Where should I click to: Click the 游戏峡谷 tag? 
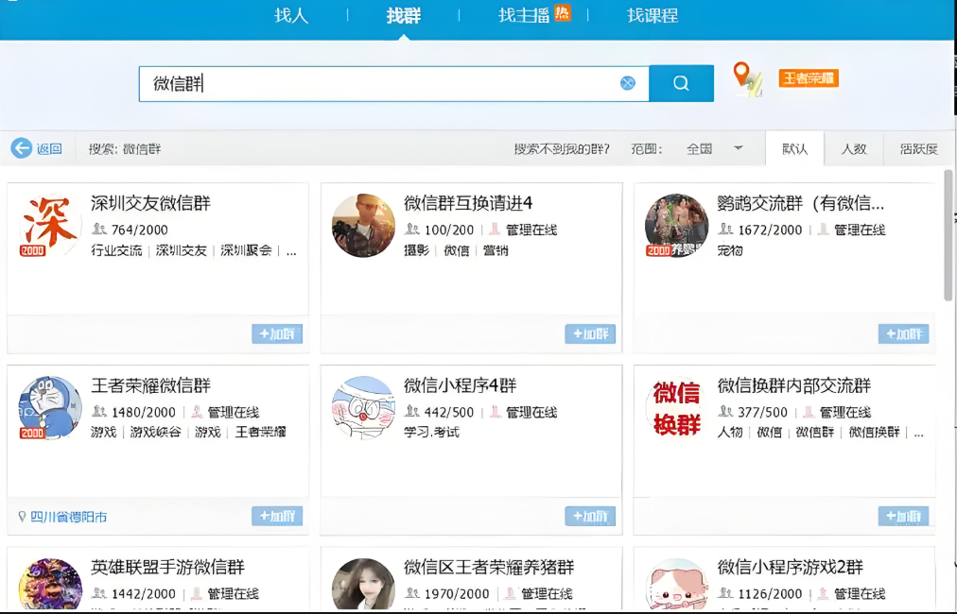point(156,432)
